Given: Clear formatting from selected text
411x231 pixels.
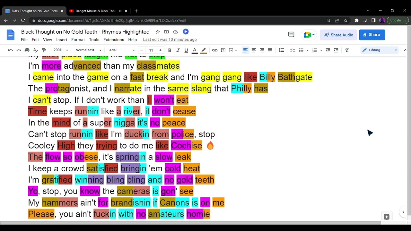Looking at the screenshot, I should tap(347, 50).
